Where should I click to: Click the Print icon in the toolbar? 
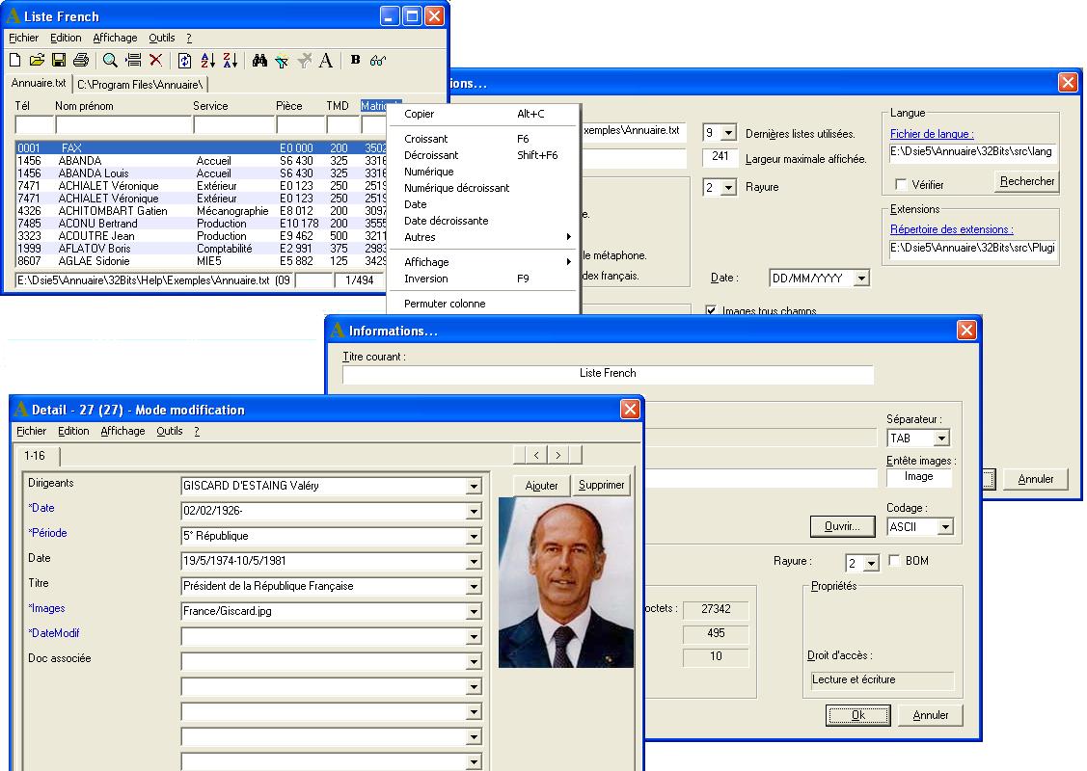81,61
